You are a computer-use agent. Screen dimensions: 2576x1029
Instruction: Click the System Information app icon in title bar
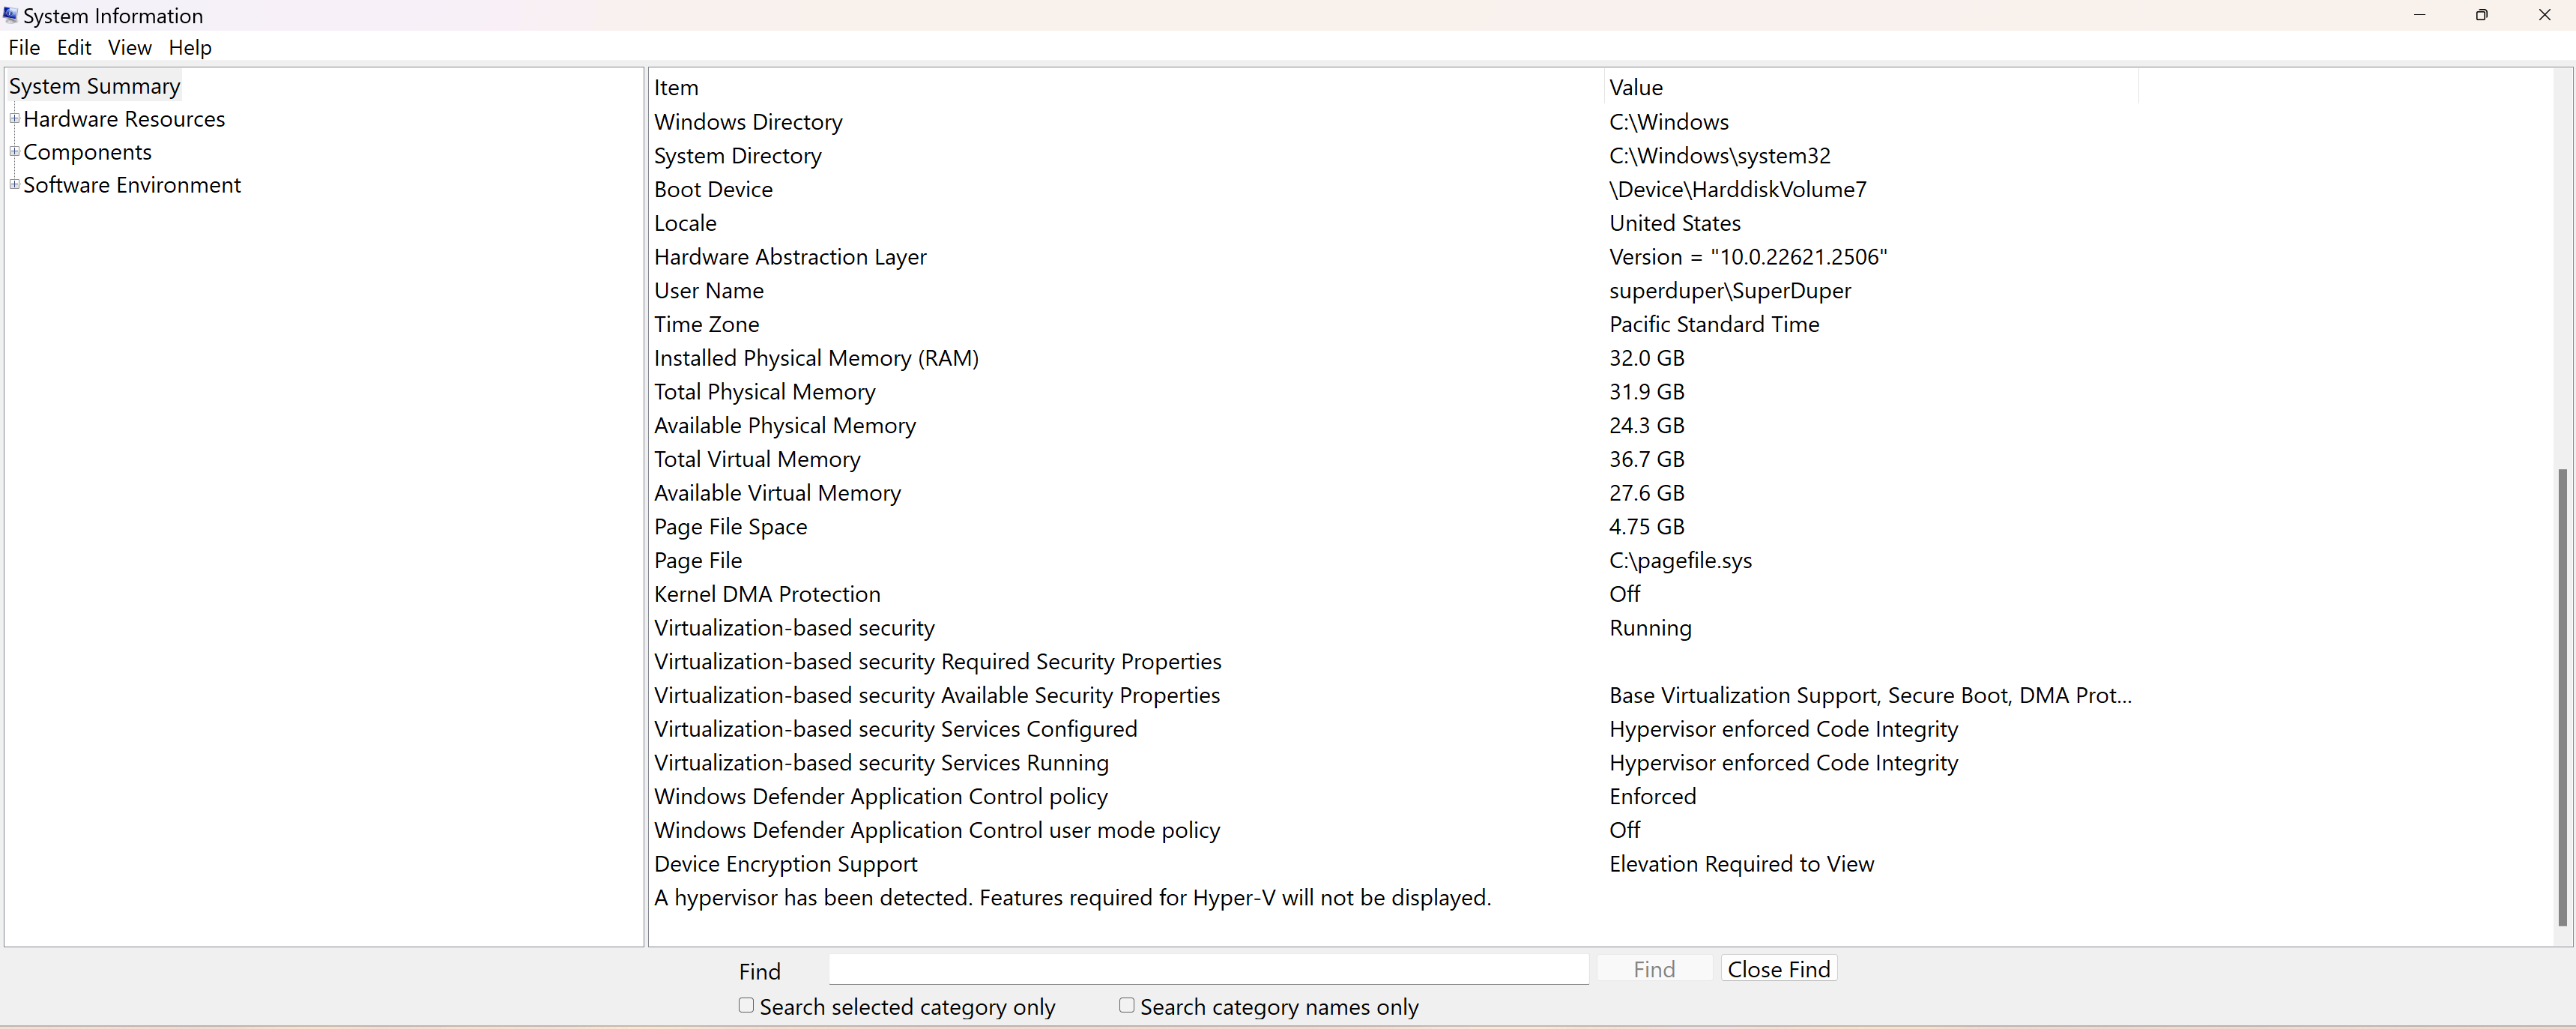click(x=10, y=15)
